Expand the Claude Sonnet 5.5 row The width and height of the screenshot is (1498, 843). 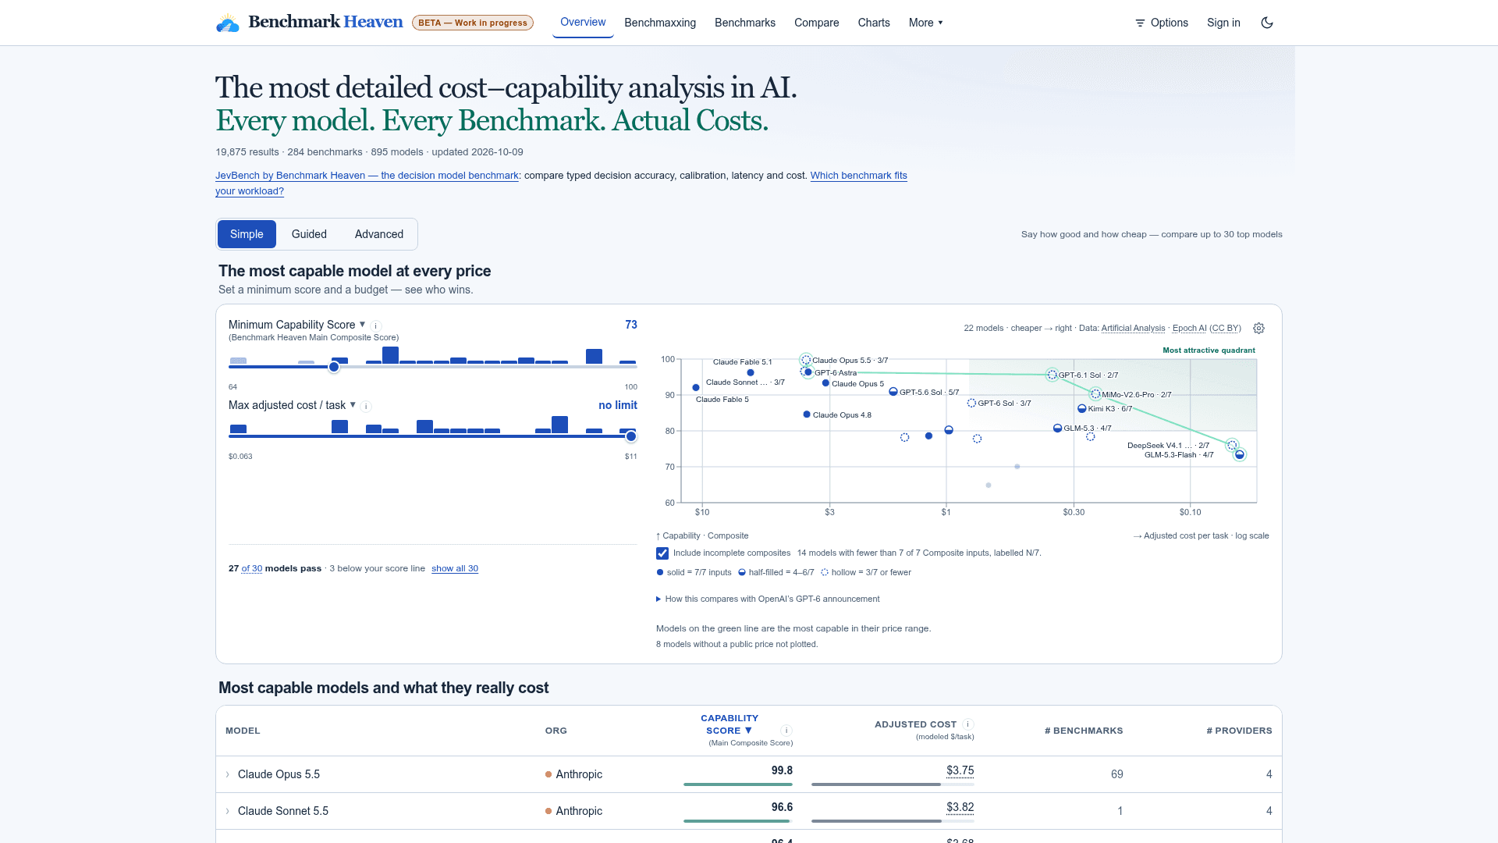pyautogui.click(x=228, y=811)
